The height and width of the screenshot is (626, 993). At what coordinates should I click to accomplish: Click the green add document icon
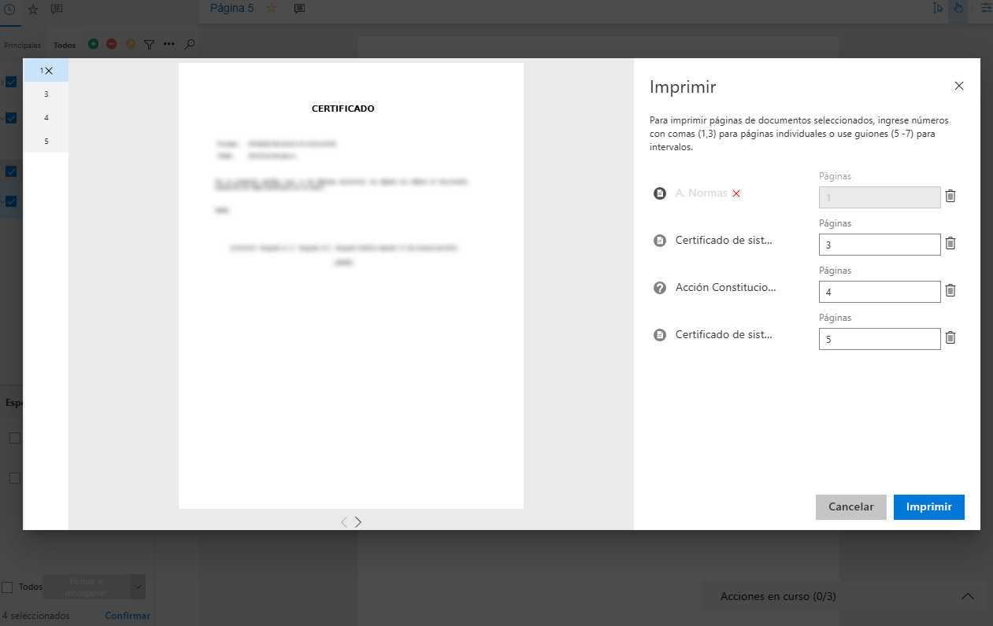[93, 45]
